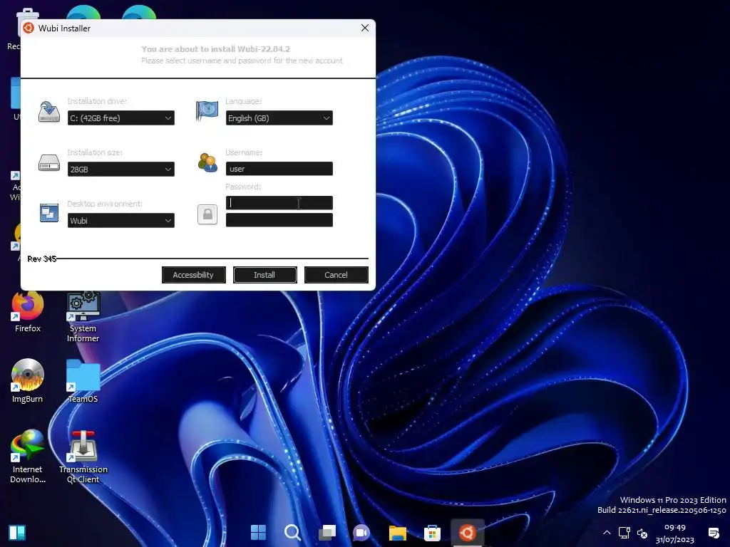Open the Windows Start menu

(258, 532)
